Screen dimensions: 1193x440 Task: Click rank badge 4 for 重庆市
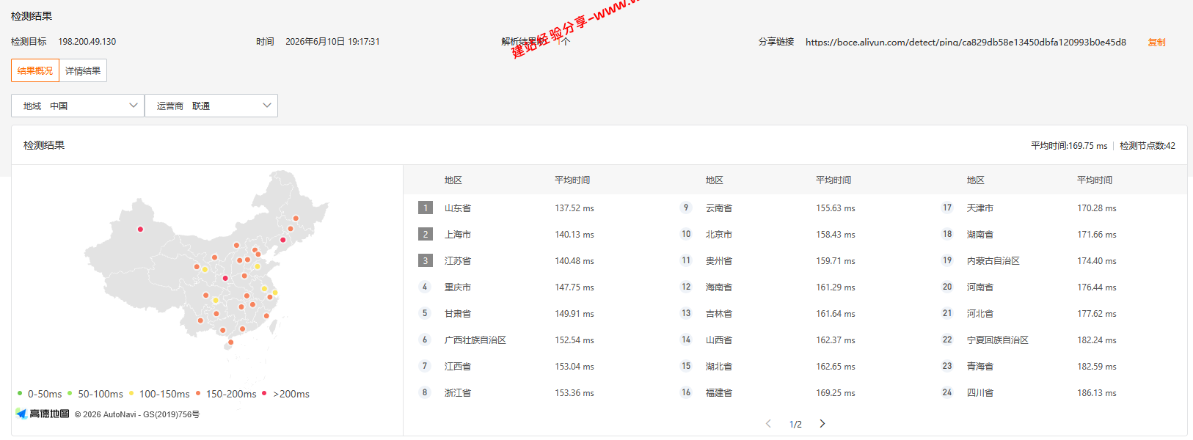(x=425, y=287)
